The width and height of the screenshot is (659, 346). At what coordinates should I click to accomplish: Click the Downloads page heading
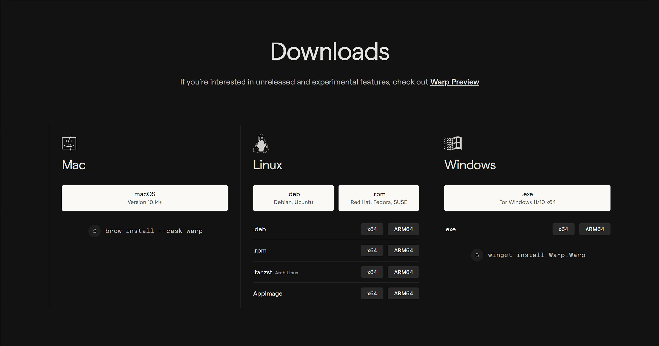pyautogui.click(x=330, y=51)
